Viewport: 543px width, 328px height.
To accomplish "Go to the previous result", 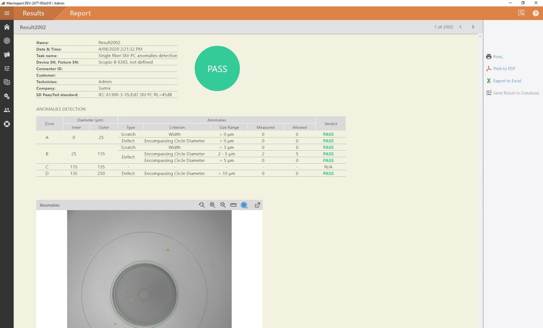I will click(461, 27).
